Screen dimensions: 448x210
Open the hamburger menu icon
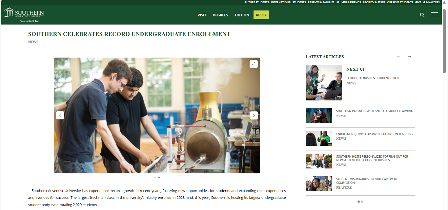coord(435,15)
